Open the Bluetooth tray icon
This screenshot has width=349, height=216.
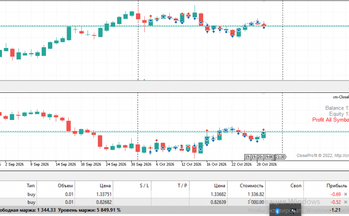click(x=277, y=211)
